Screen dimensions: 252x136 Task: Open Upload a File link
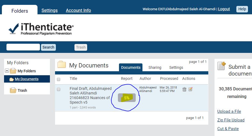pos(229,111)
